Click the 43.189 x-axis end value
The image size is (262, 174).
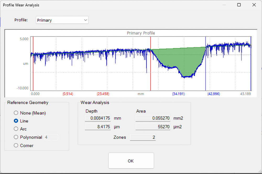245,94
